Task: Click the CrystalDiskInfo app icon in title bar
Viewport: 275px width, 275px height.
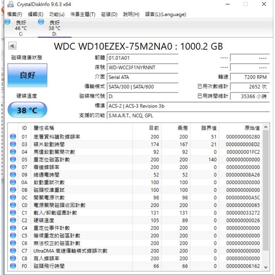Action: pos(11,4)
